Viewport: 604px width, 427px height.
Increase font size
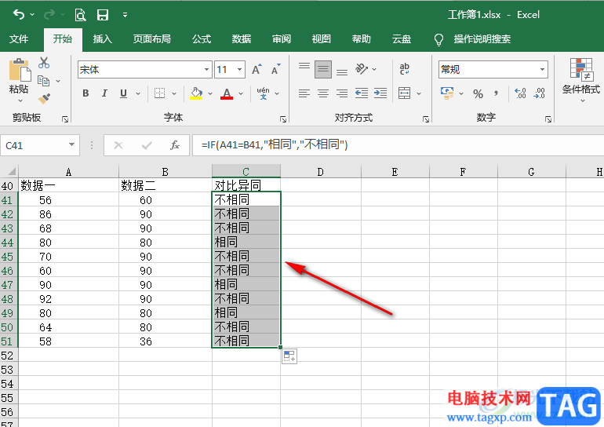pos(257,69)
